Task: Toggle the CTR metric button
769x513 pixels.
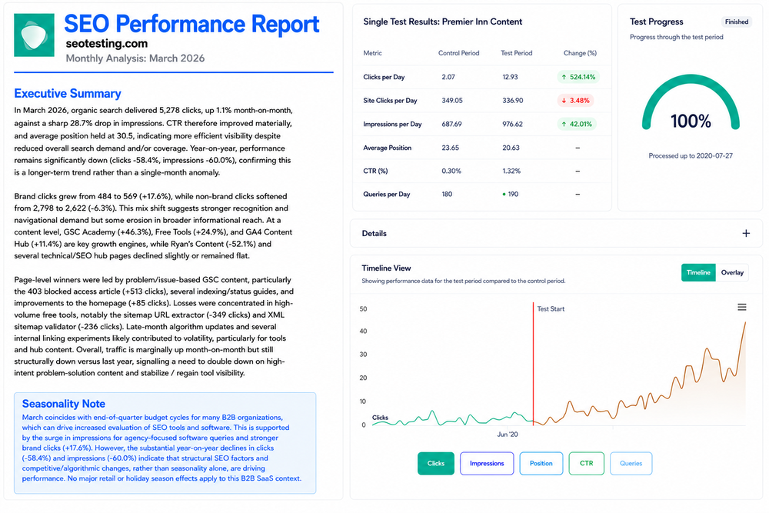Action: point(586,464)
